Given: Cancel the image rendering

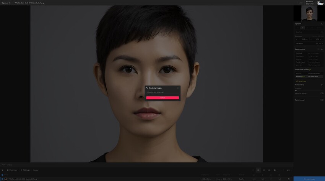Looking at the screenshot, I should [162, 98].
